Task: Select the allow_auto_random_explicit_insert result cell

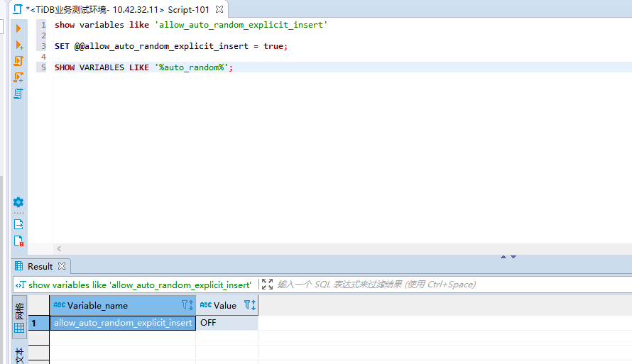Action: point(123,323)
